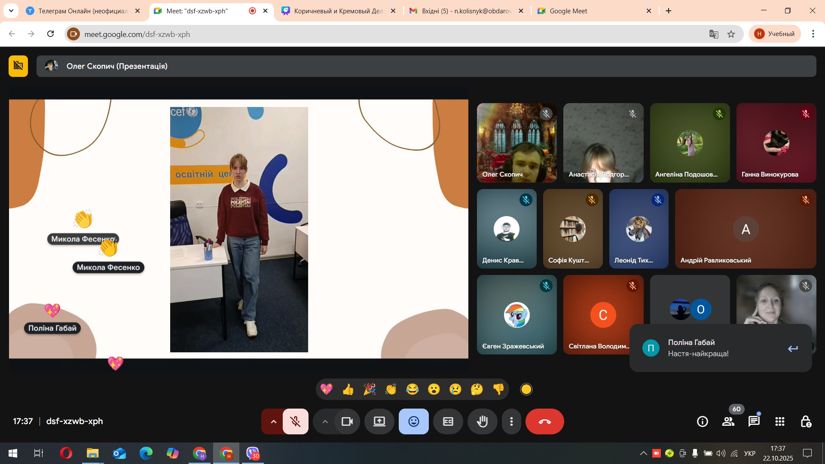825x464 pixels.
Task: Open meeting details info icon
Action: (x=702, y=421)
